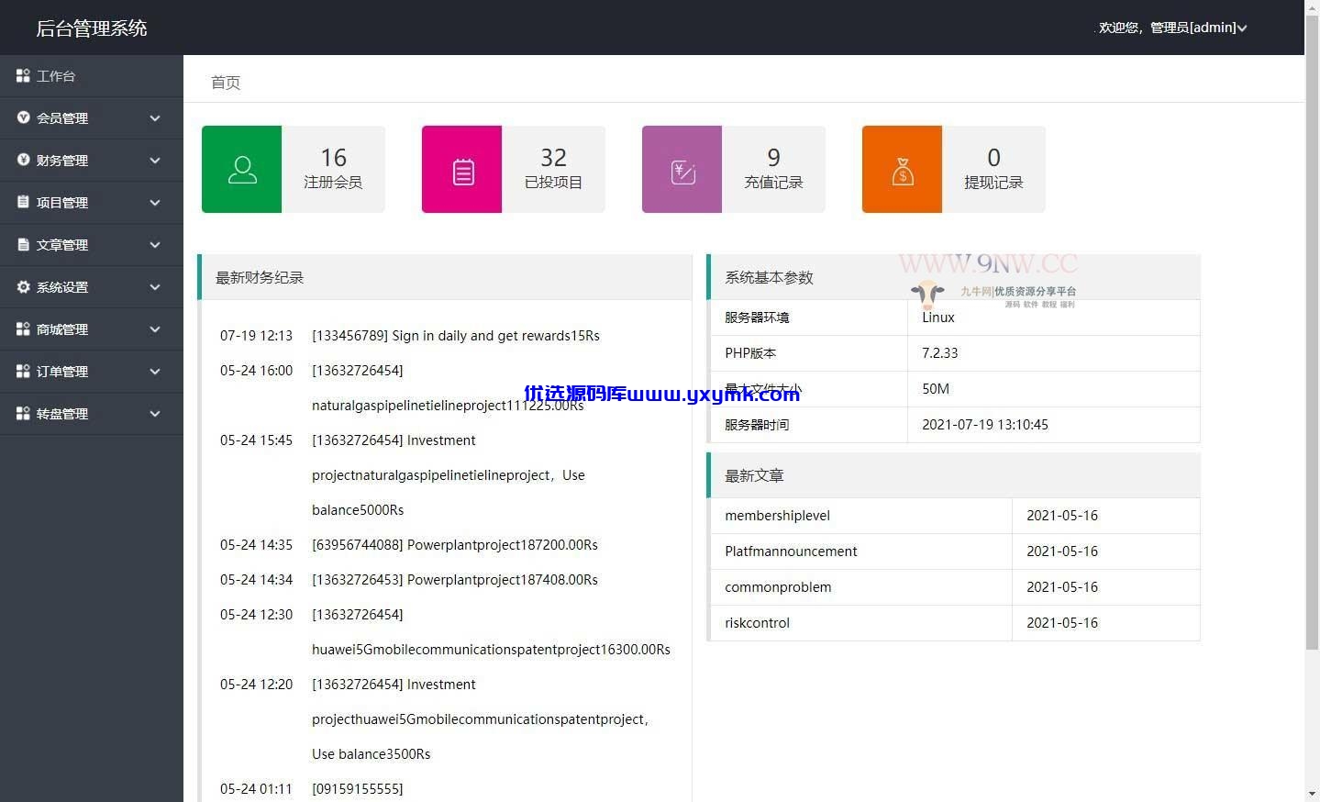Click the Sign in daily rewards record
The height and width of the screenshot is (802, 1320).
(x=456, y=336)
